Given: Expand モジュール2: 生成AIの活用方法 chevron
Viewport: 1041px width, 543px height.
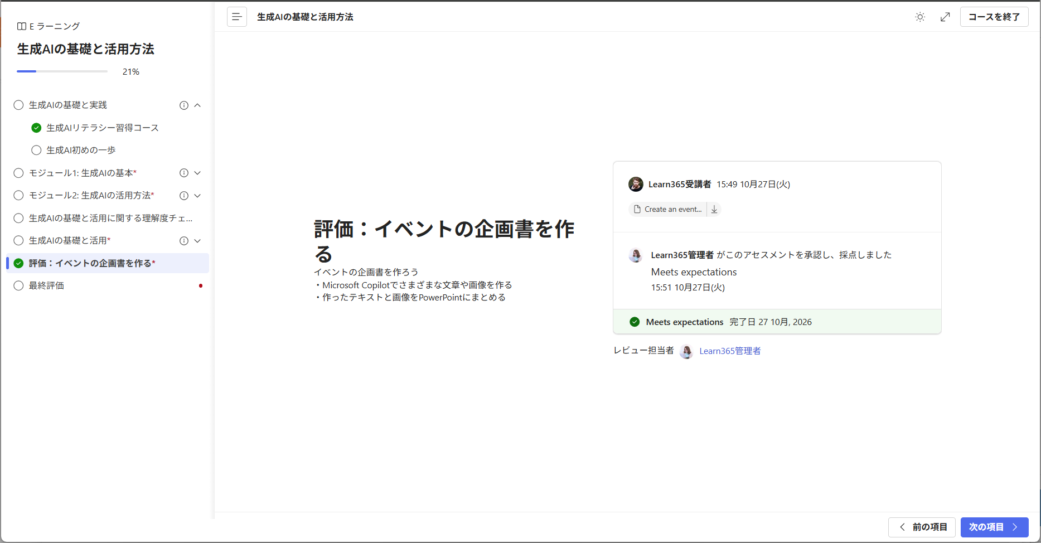Looking at the screenshot, I should (x=197, y=196).
